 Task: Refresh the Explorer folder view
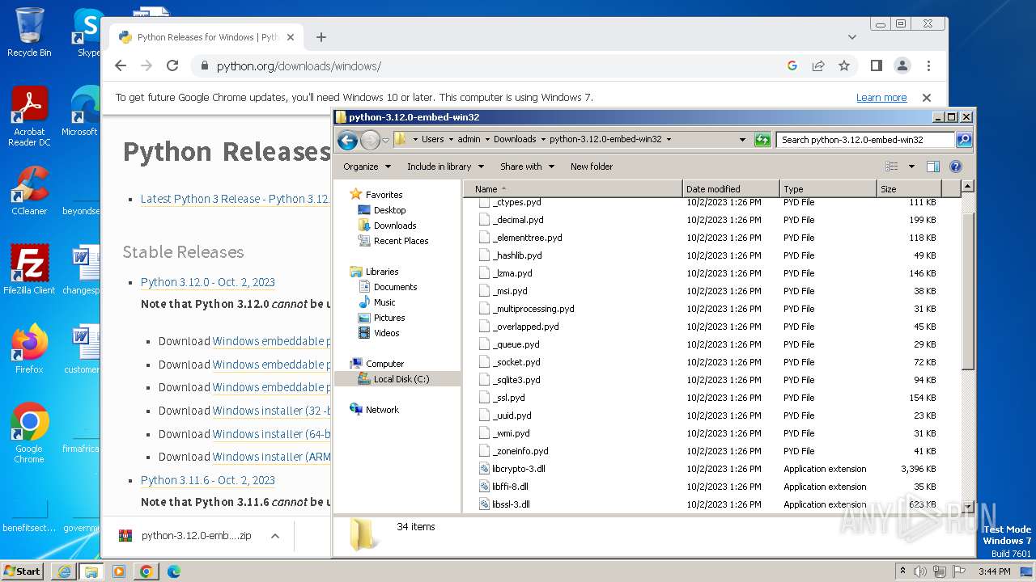762,140
